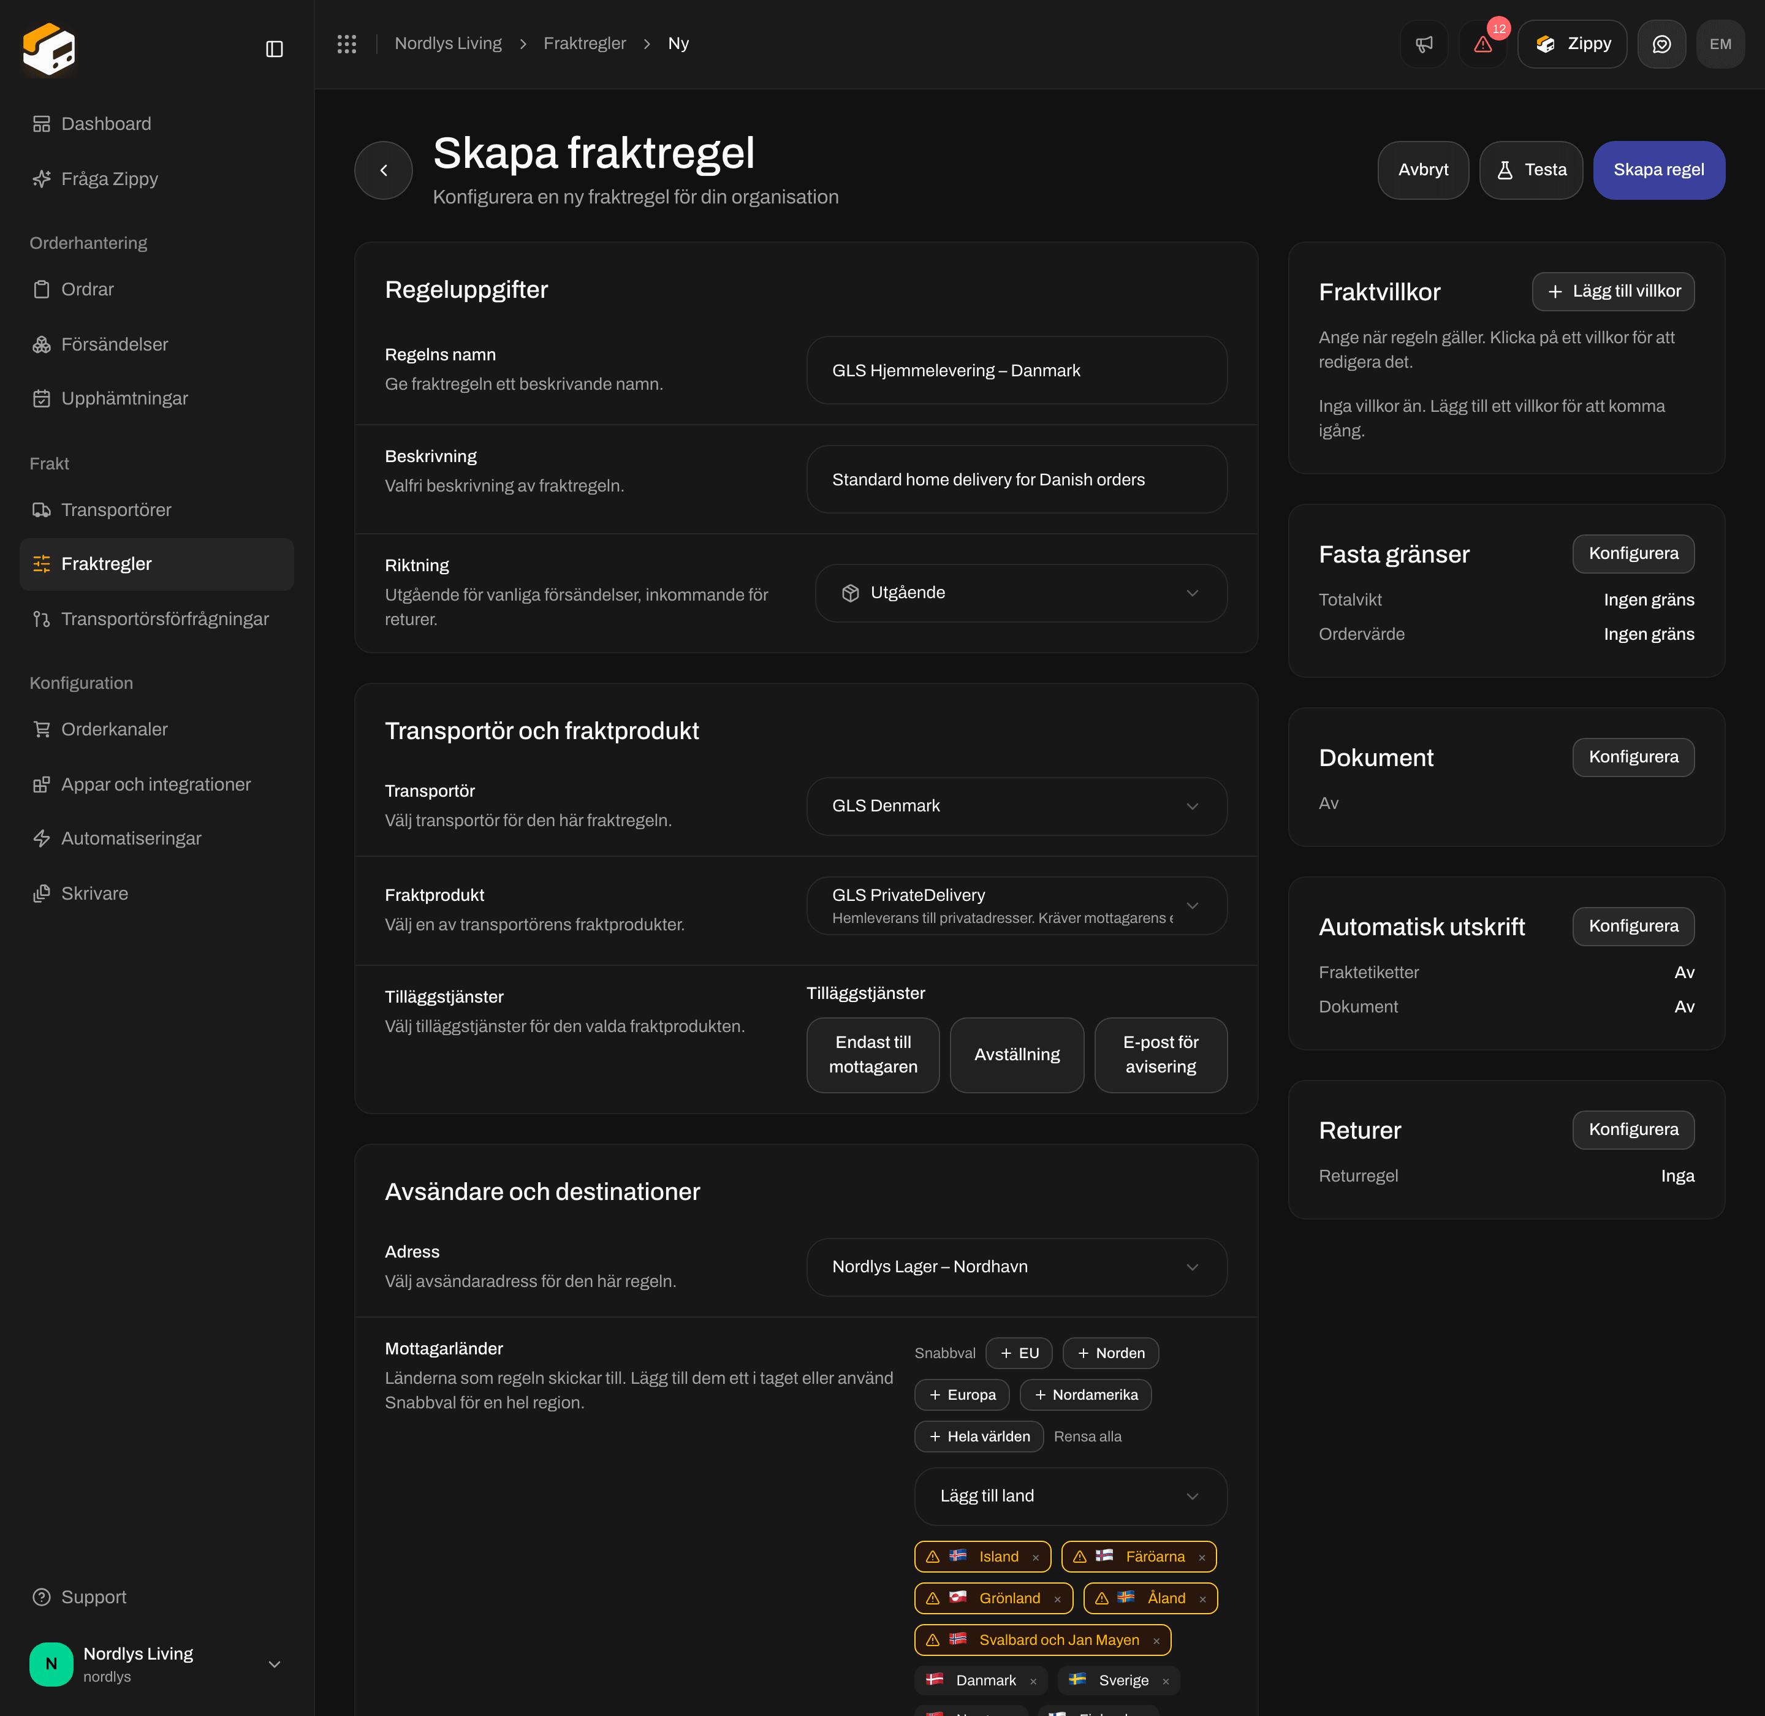The height and width of the screenshot is (1716, 1765).
Task: Toggle Avställning add-on service
Action: [x=1017, y=1055]
